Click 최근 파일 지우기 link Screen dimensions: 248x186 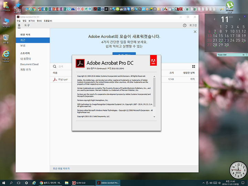click(x=61, y=168)
